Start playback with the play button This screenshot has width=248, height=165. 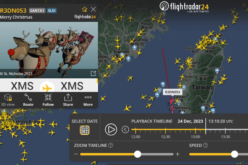pos(111,130)
